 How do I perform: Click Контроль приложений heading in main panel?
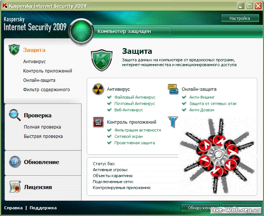click(132, 122)
